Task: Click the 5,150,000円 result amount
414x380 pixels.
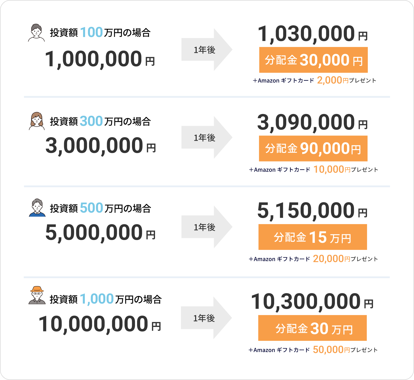Action: pos(312,210)
